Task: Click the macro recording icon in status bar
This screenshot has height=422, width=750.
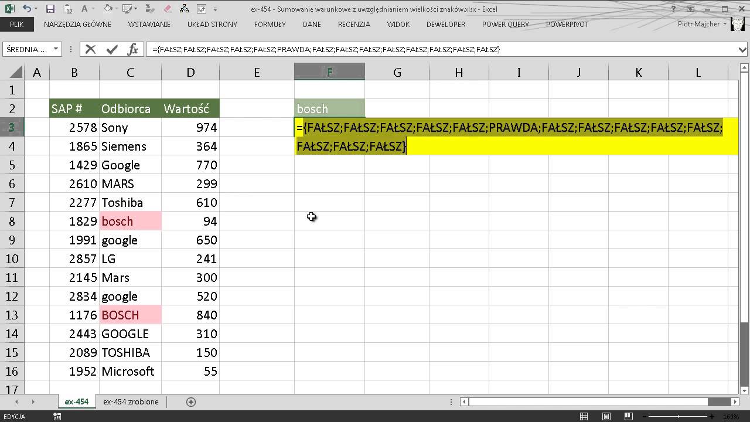Action: [57, 417]
